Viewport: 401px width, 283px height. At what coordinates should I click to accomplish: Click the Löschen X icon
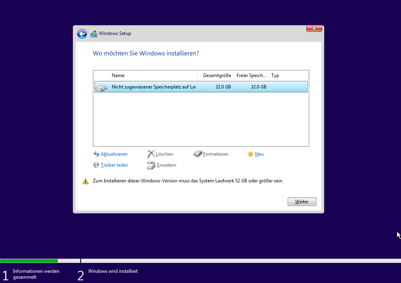151,154
